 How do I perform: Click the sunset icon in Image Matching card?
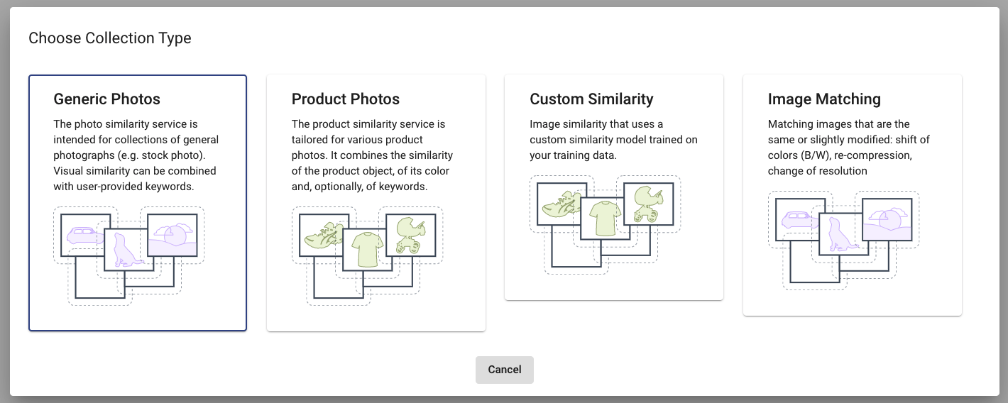(x=887, y=224)
